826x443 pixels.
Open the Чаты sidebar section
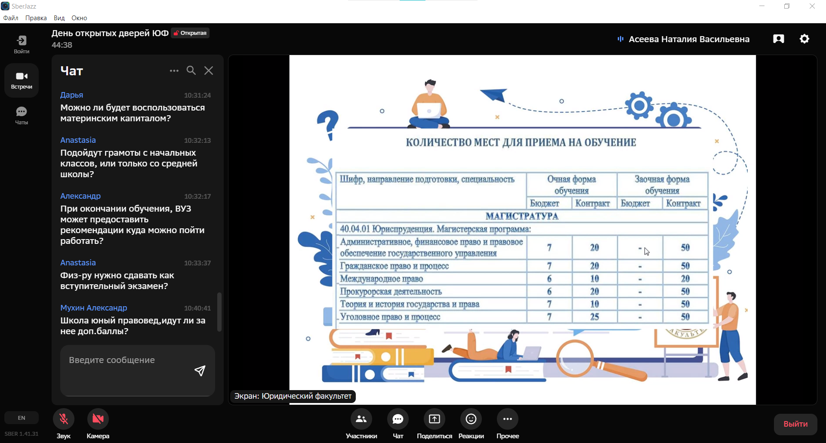(22, 116)
